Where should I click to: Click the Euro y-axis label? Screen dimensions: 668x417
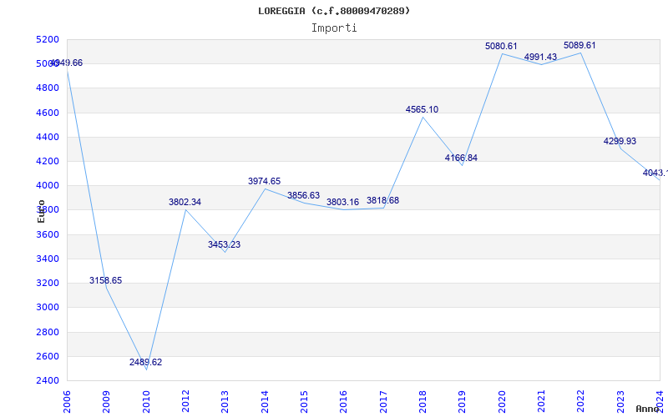(x=41, y=212)
